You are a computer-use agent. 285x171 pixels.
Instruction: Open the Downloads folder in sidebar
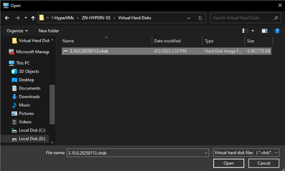(29, 97)
